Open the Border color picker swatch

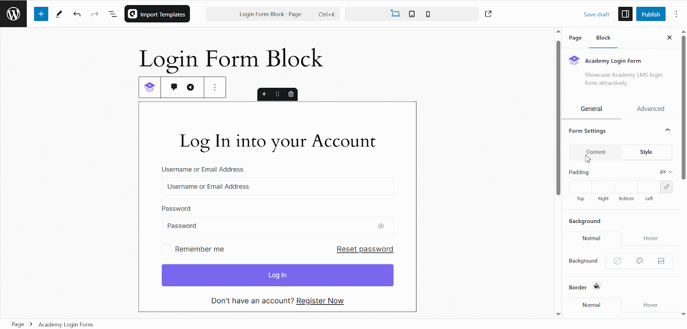click(x=596, y=286)
